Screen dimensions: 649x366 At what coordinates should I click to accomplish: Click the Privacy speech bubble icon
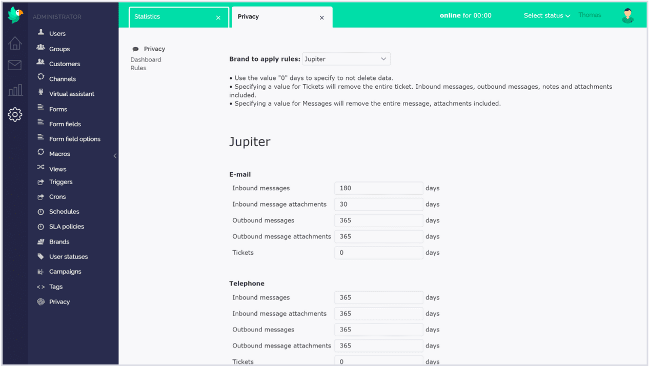pos(136,48)
